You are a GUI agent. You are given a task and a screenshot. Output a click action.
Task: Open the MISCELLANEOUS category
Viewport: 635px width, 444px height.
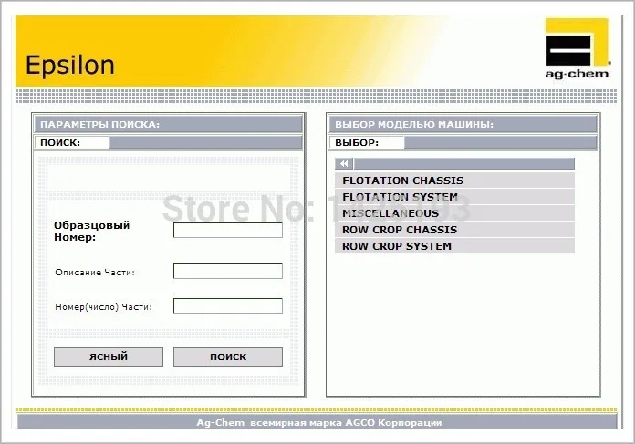[x=454, y=213]
